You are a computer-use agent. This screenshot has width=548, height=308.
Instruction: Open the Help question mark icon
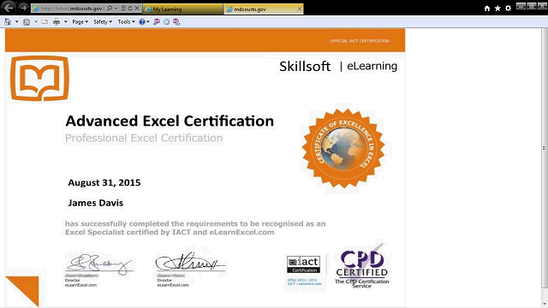click(142, 22)
